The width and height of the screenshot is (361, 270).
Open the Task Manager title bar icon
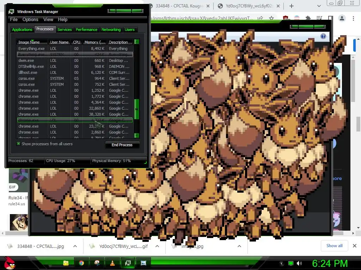11,12
